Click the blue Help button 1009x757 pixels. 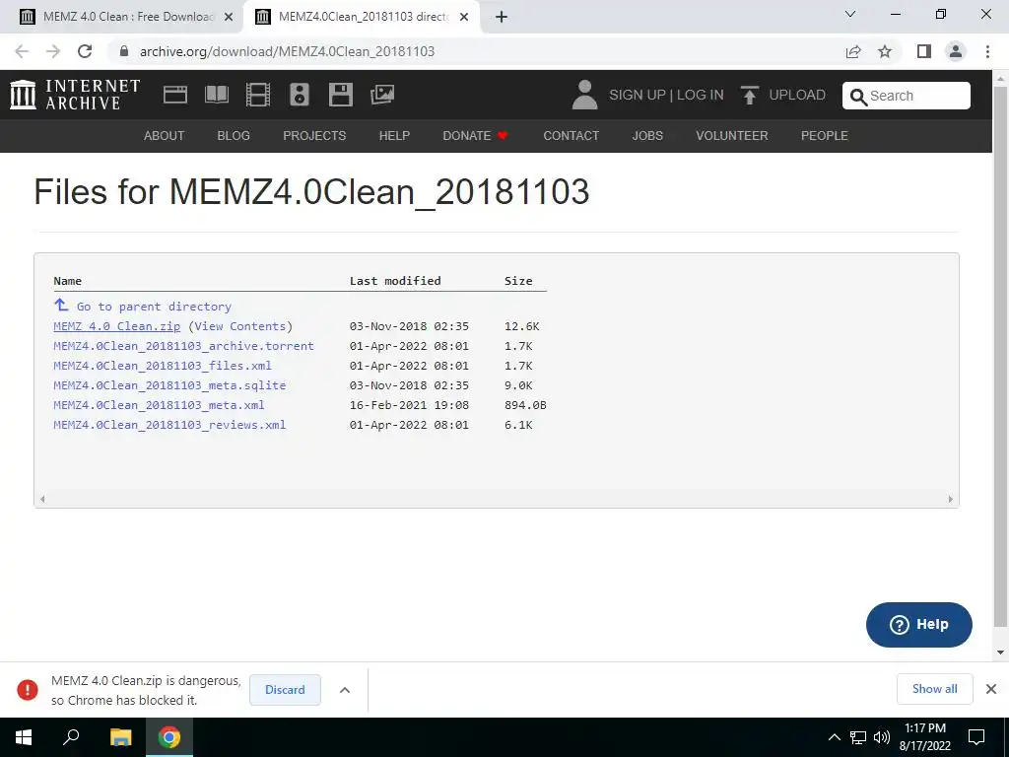(x=919, y=624)
